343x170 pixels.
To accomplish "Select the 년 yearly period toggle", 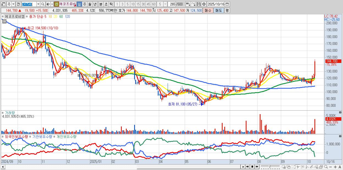I will [95, 4].
